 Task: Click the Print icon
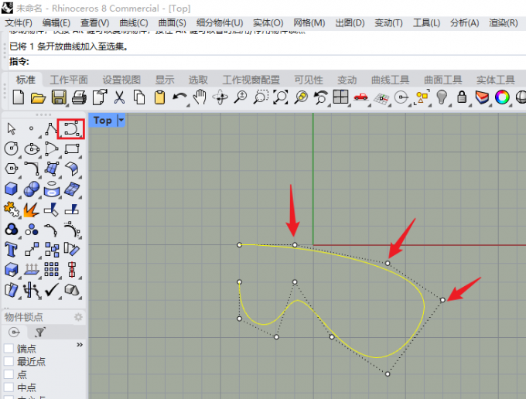79,97
